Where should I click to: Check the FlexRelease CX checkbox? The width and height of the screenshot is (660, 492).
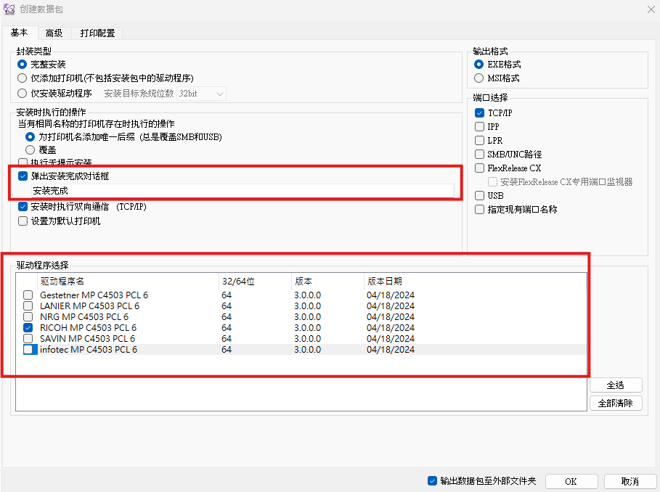click(479, 168)
